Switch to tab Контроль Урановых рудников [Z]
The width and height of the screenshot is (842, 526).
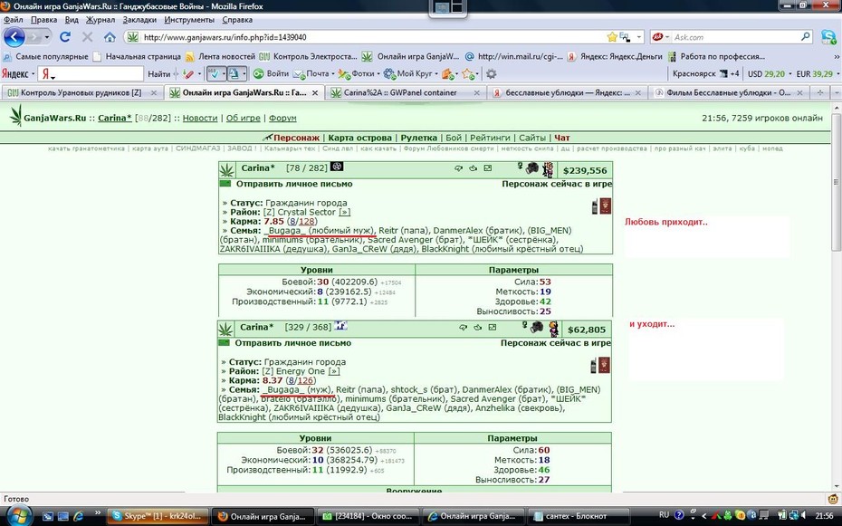(81, 93)
